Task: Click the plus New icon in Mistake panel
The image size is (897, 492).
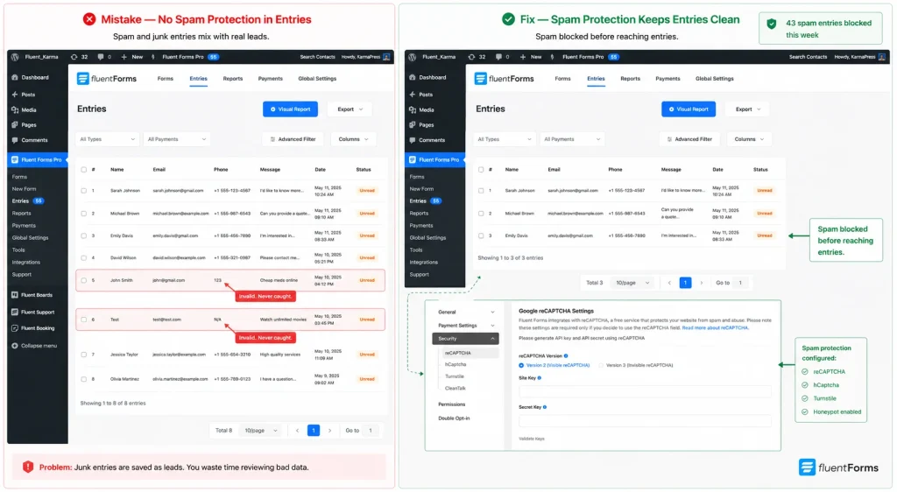Action: [124, 57]
